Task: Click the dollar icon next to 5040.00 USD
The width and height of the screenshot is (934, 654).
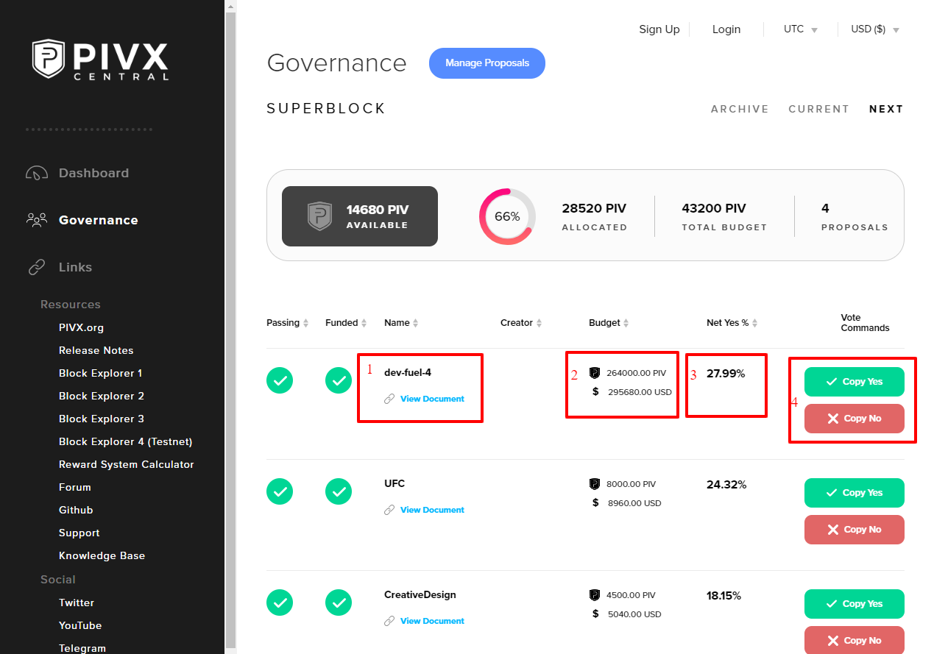Action: (595, 614)
